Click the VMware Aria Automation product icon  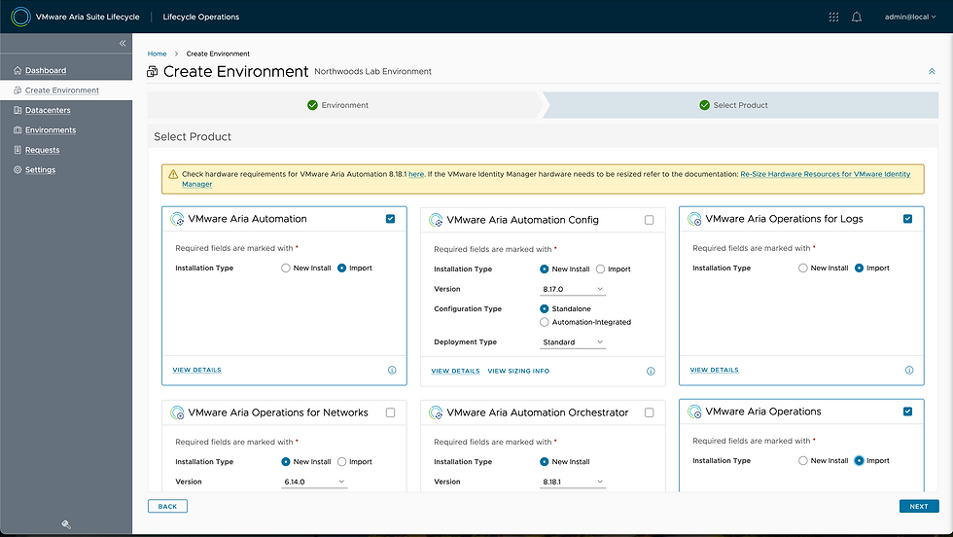(x=177, y=219)
